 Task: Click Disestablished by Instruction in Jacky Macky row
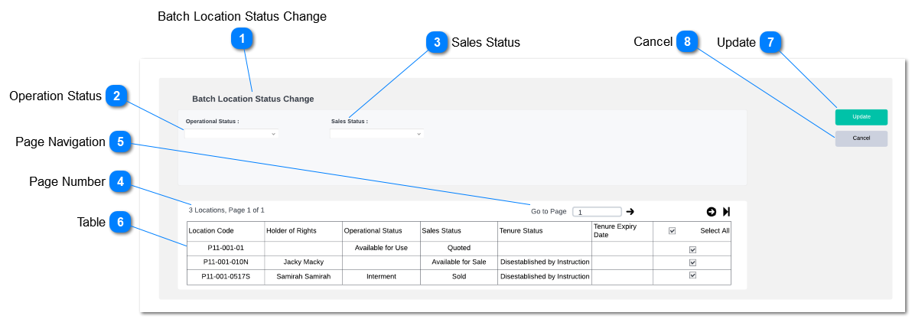coord(545,262)
